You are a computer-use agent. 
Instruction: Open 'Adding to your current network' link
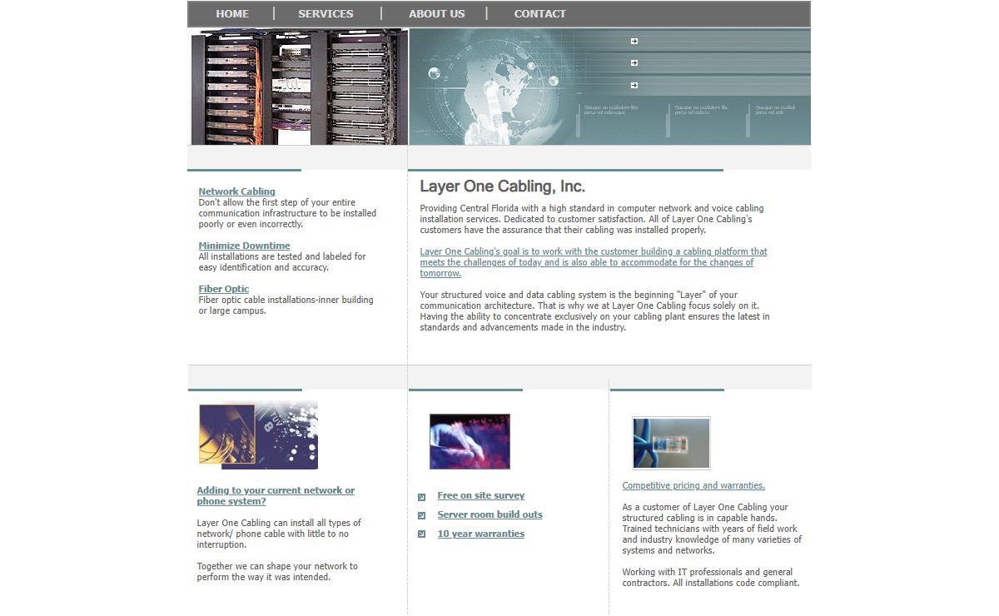pos(276,495)
